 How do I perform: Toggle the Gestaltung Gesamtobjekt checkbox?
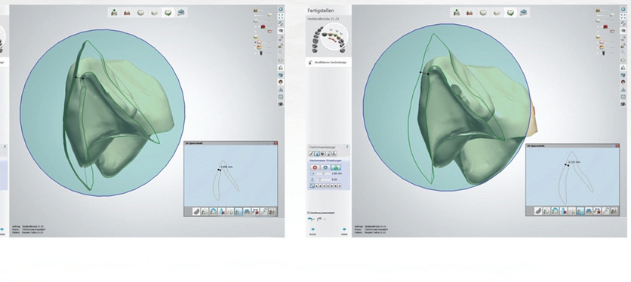pos(308,213)
